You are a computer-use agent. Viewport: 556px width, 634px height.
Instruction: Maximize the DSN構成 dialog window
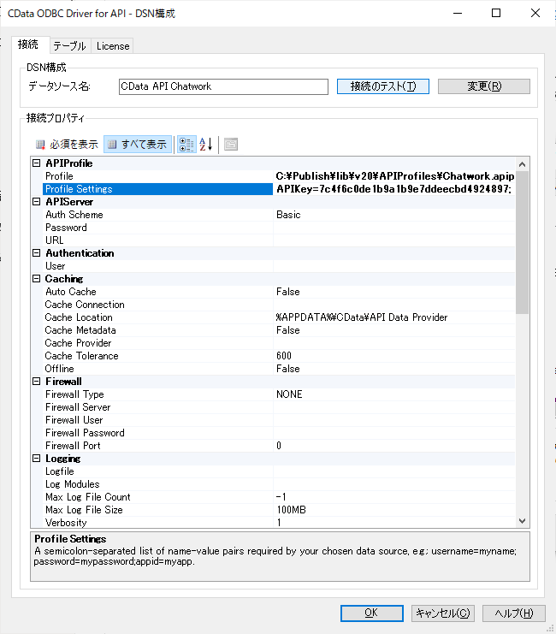click(496, 13)
